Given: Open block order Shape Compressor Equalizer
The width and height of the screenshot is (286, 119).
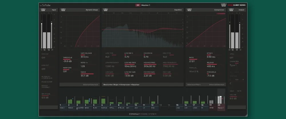Looking at the screenshot, I should point(122,85).
